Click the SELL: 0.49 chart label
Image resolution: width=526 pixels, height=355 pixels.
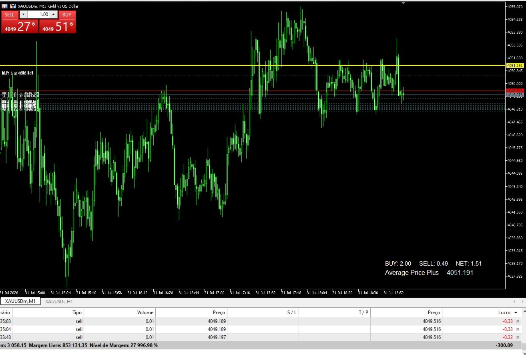pos(434,264)
